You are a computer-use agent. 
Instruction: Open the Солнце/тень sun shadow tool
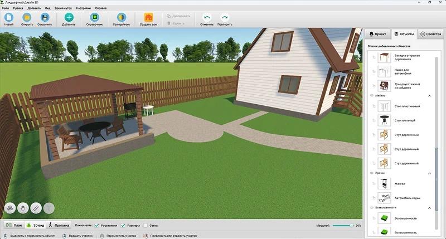(122, 18)
